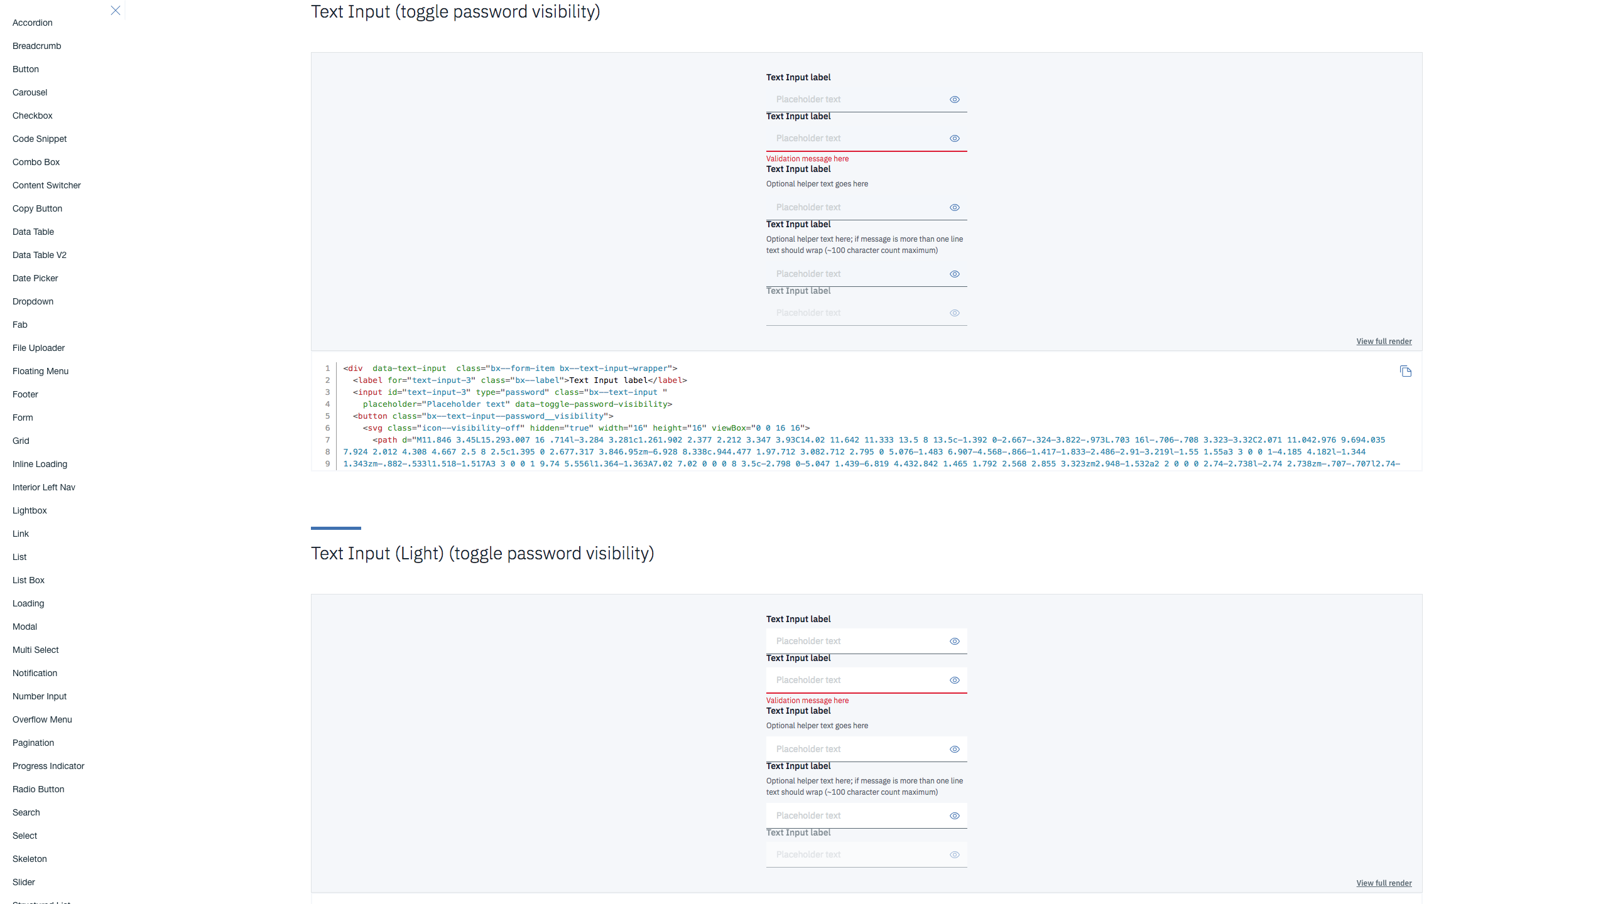The height and width of the screenshot is (904, 1608).
Task: Show password on the final light-variant field
Action: (954, 854)
